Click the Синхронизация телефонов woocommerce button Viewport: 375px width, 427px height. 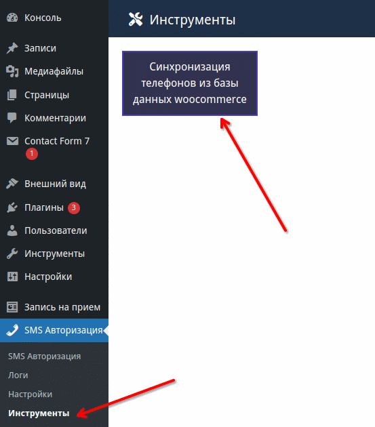(x=190, y=83)
